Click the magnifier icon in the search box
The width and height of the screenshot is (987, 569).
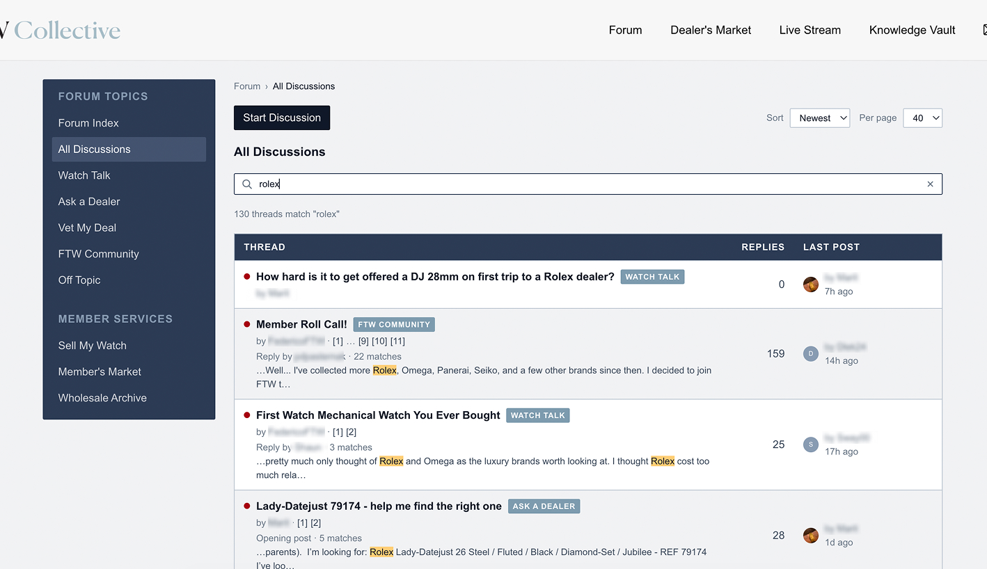pos(247,184)
